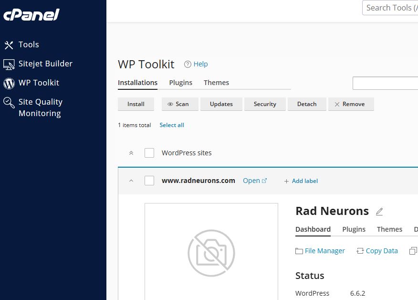This screenshot has width=418, height=300.
Task: Open the Help link
Action: click(x=200, y=64)
